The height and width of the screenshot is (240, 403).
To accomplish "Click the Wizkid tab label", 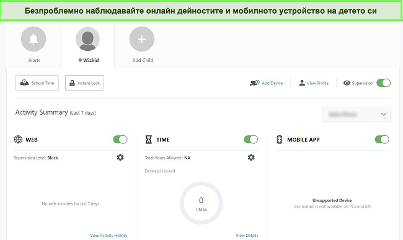I will [x=91, y=60].
